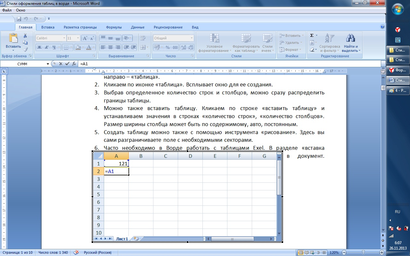Open the Окно menu
410x256 pixels.
(x=20, y=10)
